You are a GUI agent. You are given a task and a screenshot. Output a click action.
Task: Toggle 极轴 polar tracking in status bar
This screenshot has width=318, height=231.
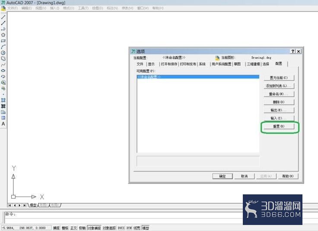point(82,228)
